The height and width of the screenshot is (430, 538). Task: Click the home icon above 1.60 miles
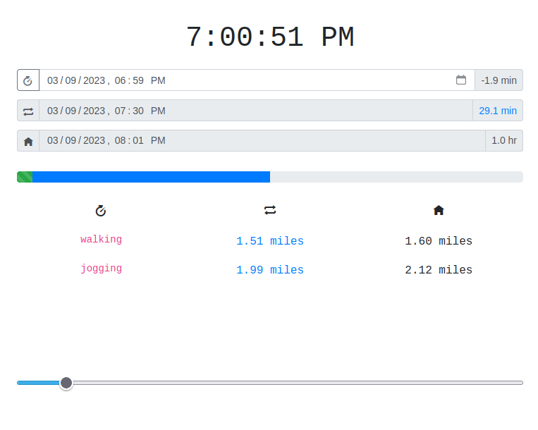(439, 210)
